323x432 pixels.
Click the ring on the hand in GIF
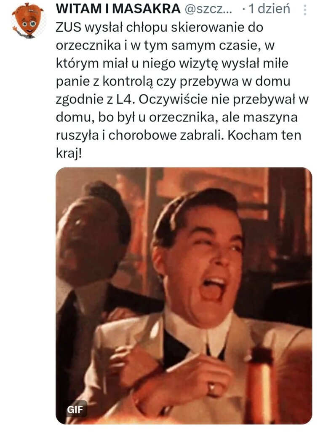point(212,388)
